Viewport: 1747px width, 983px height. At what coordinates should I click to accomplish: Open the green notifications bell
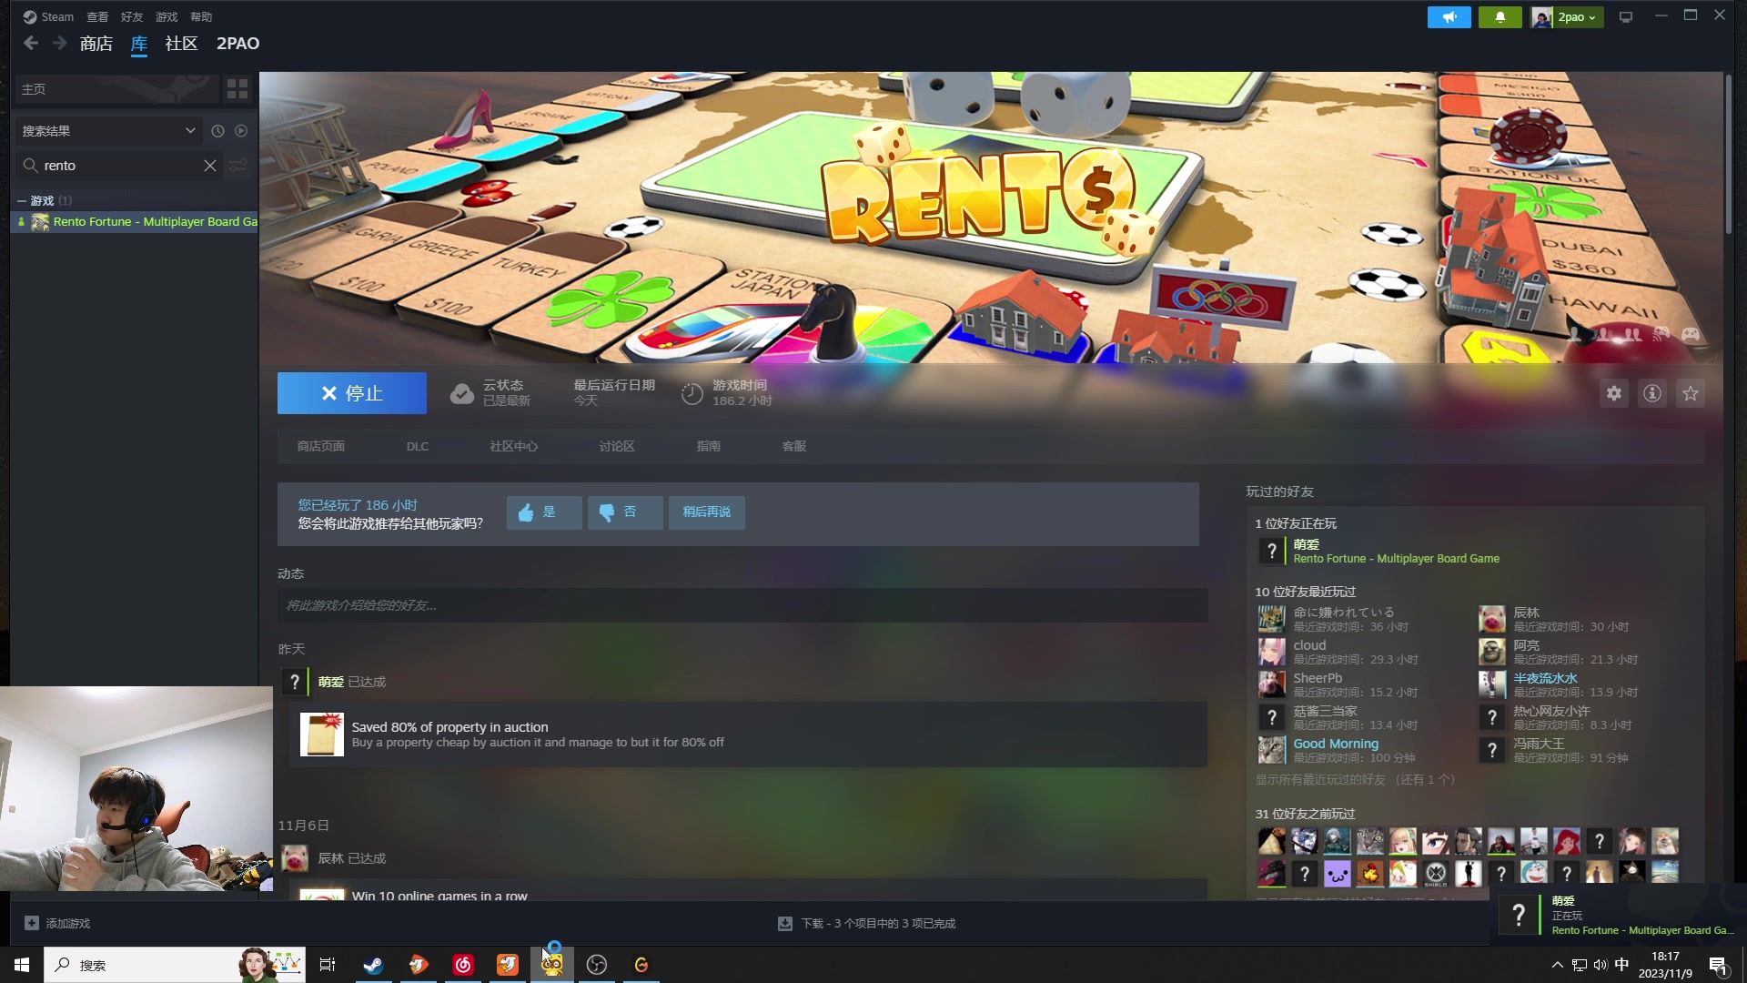[x=1500, y=17]
